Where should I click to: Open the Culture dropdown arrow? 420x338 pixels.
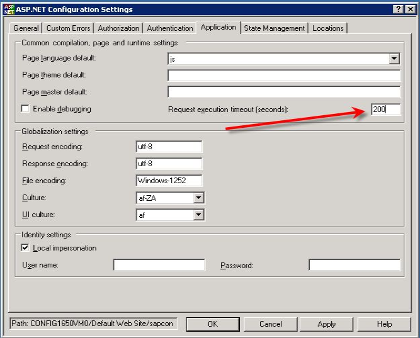point(198,198)
